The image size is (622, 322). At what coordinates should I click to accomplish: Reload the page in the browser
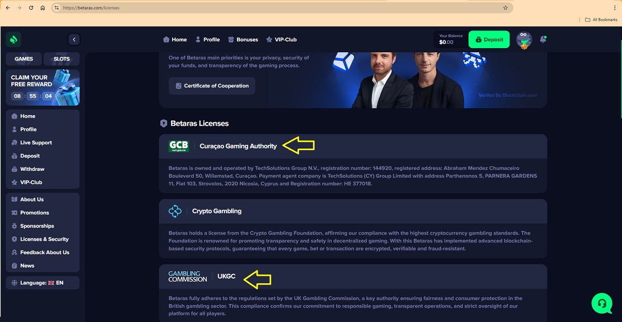31,8
